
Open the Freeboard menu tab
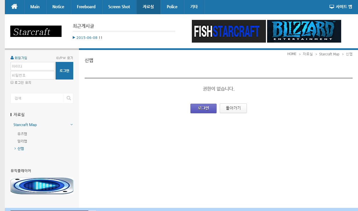(x=86, y=7)
